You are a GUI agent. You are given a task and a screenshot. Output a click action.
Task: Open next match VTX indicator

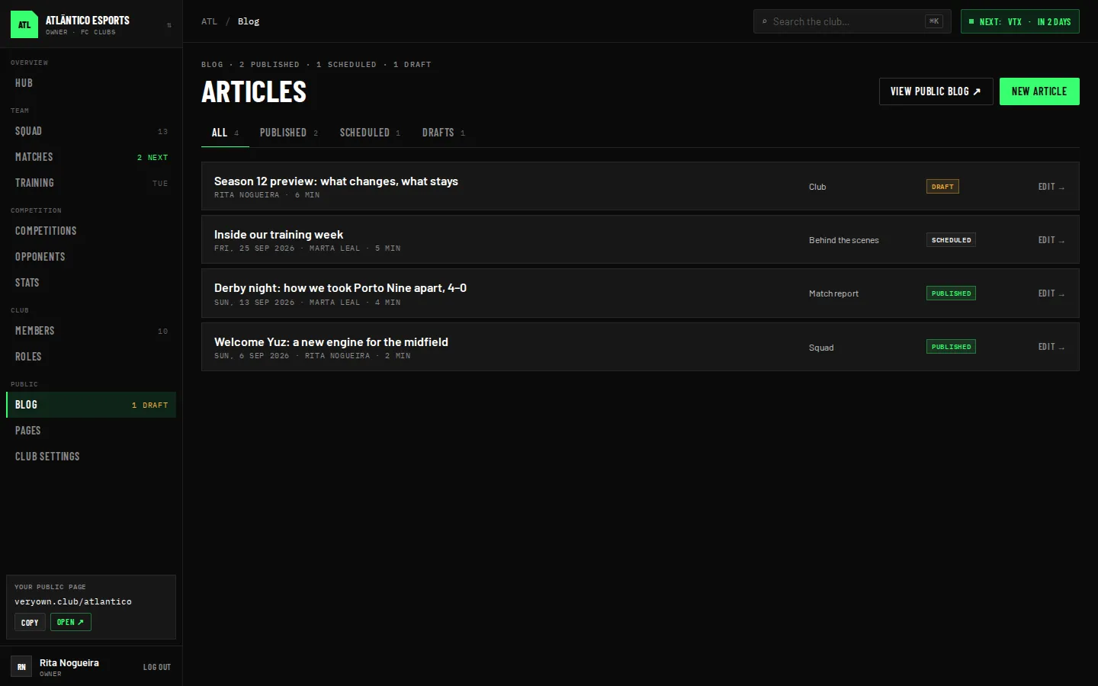(x=1020, y=21)
